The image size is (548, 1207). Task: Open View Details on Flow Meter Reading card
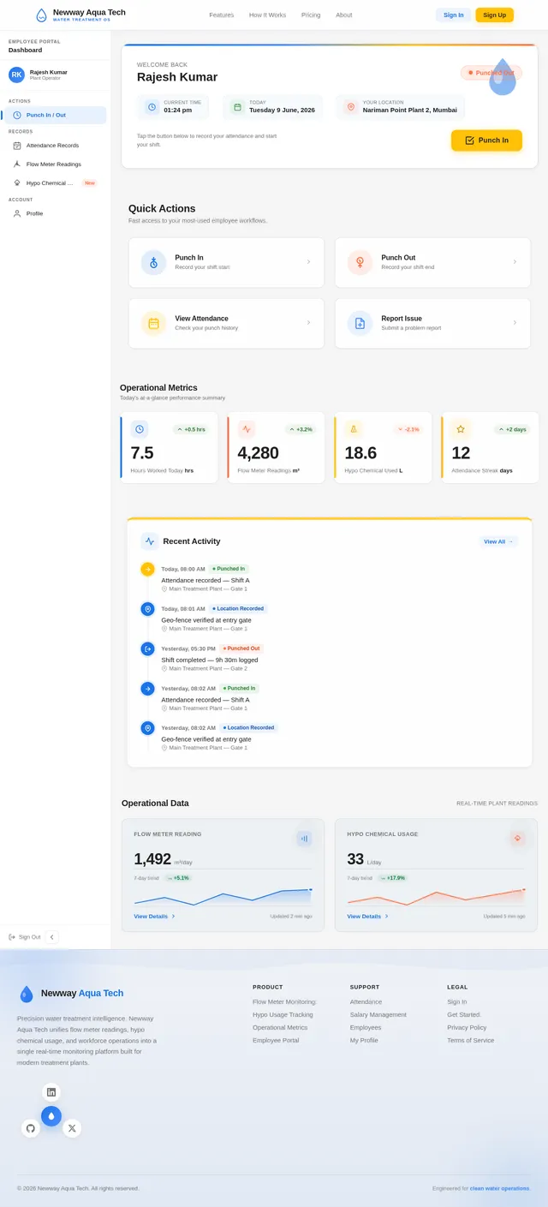(x=154, y=917)
